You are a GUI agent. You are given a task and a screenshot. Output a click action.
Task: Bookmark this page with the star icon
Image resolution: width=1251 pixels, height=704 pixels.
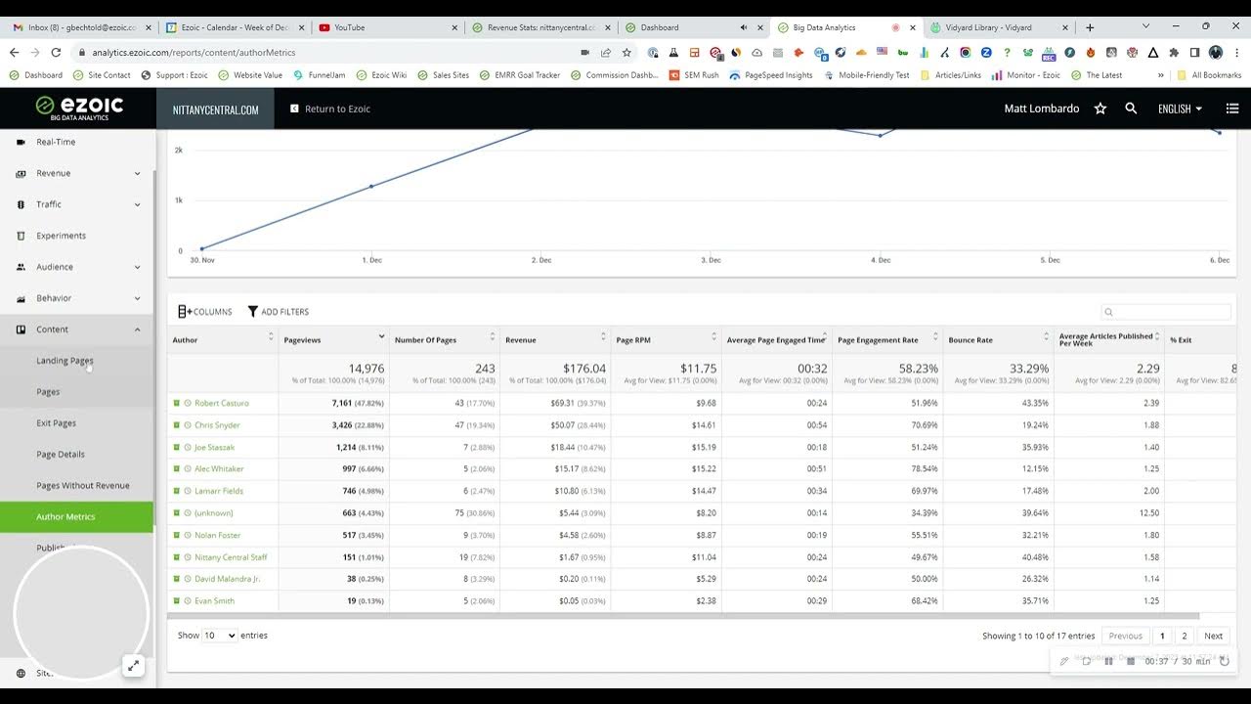coord(626,52)
